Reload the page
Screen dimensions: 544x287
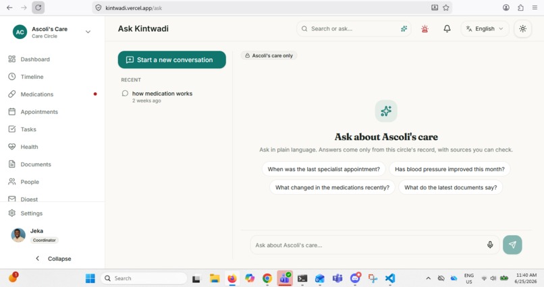tap(38, 7)
